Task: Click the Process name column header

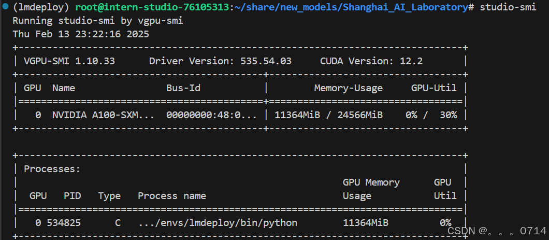Action: pyautogui.click(x=171, y=196)
